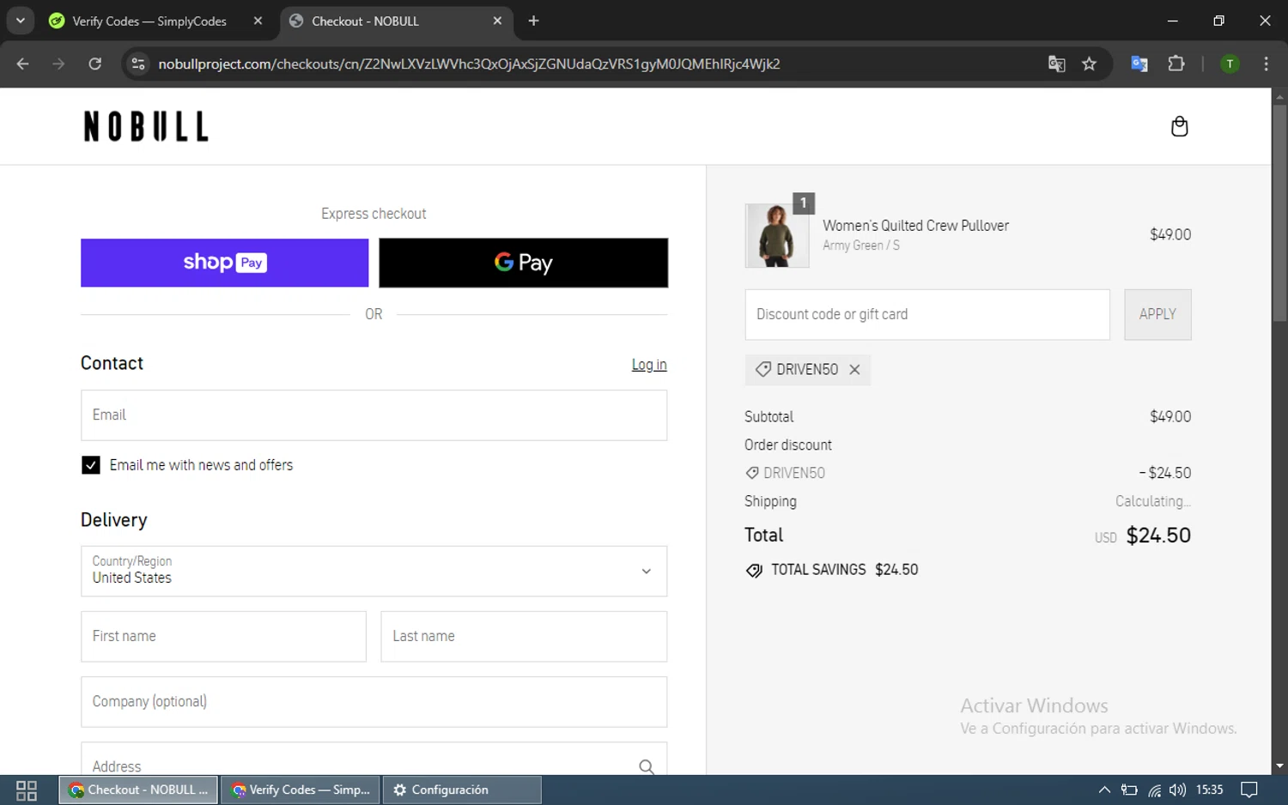The width and height of the screenshot is (1288, 805).
Task: Open Windows Task View icon
Action: pyautogui.click(x=27, y=790)
